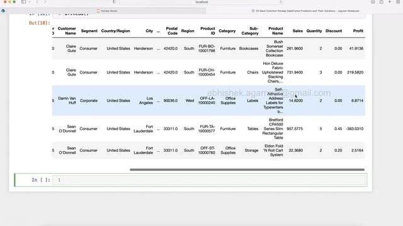Screen dimensions: 403x226
Task: Click the Product Name column header
Action: coord(276,31)
